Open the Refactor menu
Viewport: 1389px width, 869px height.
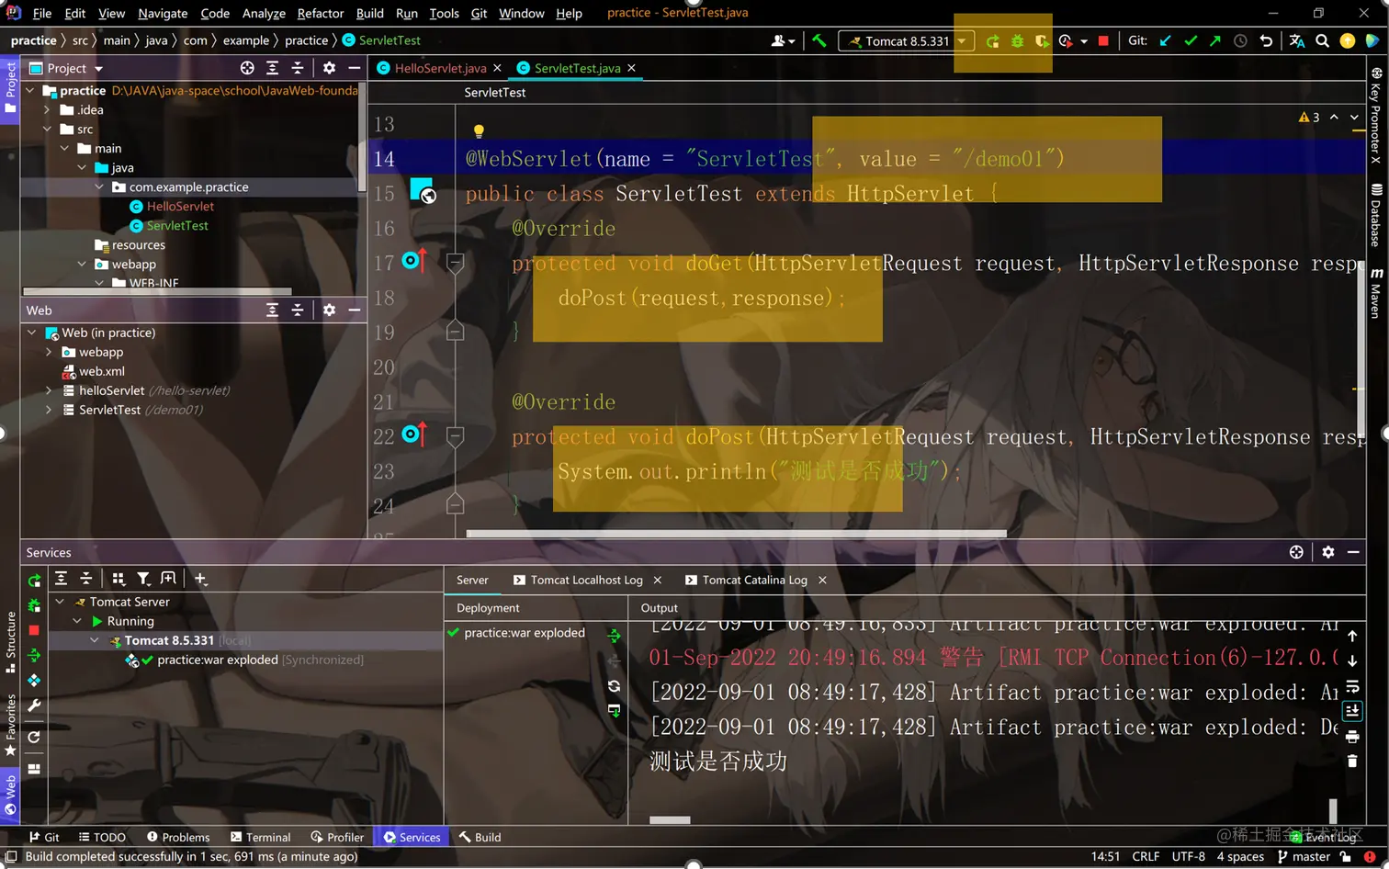pos(321,13)
